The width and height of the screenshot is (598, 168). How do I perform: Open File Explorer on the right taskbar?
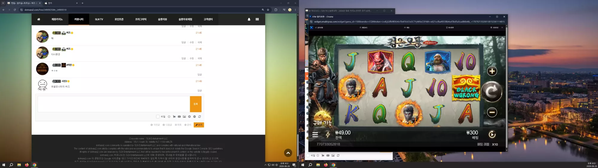pyautogui.click(x=318, y=165)
